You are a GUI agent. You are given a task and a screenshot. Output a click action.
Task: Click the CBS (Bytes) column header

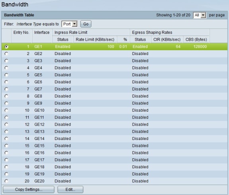pyautogui.click(x=196, y=39)
